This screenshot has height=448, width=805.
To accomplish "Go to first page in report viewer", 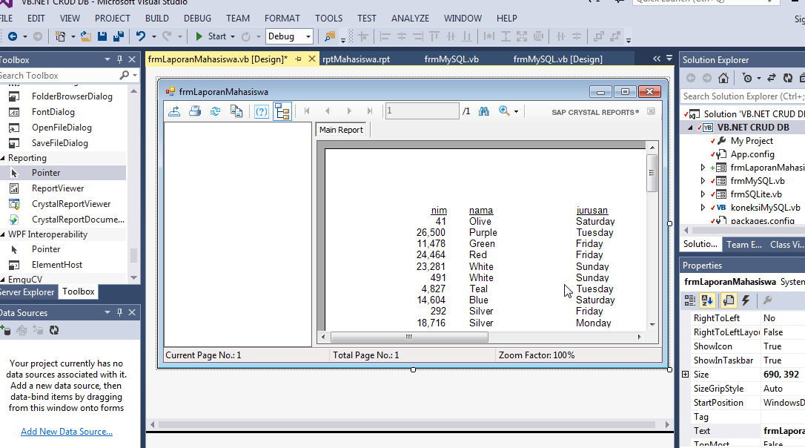I will pyautogui.click(x=307, y=111).
